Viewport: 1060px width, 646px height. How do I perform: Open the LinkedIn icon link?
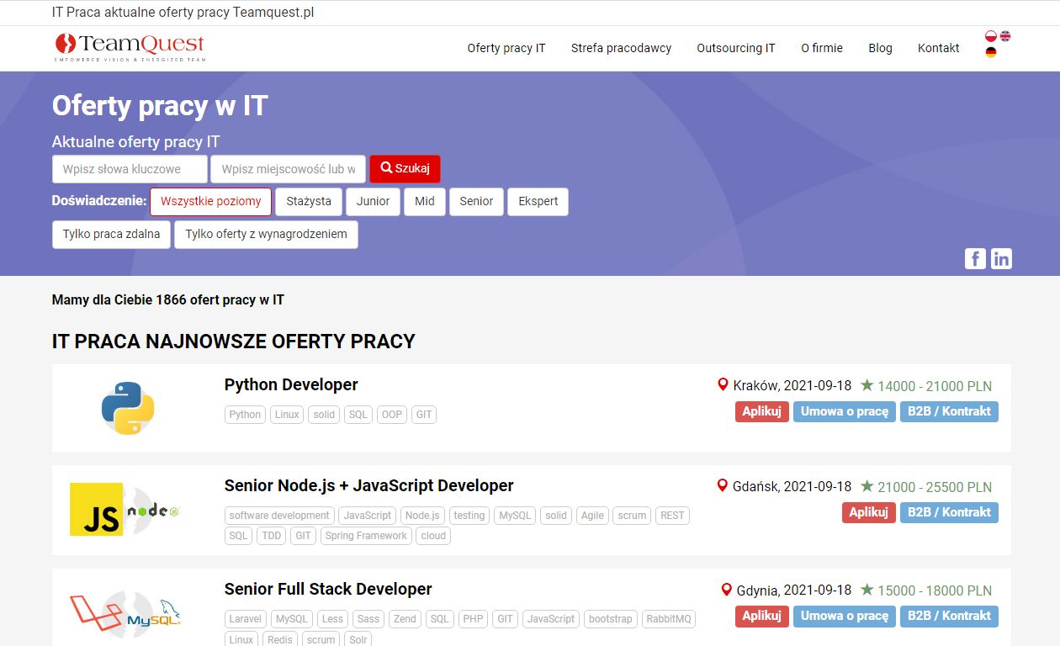coord(1001,258)
